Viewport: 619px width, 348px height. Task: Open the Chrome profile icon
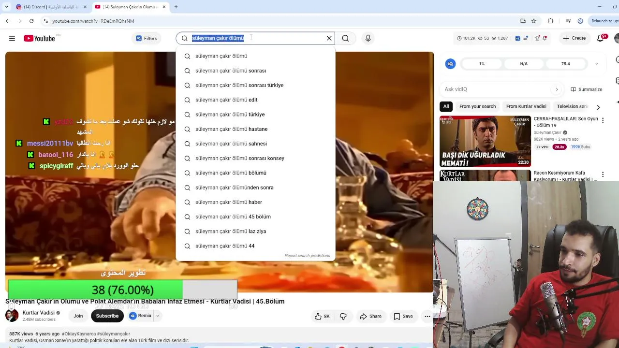pyautogui.click(x=580, y=21)
